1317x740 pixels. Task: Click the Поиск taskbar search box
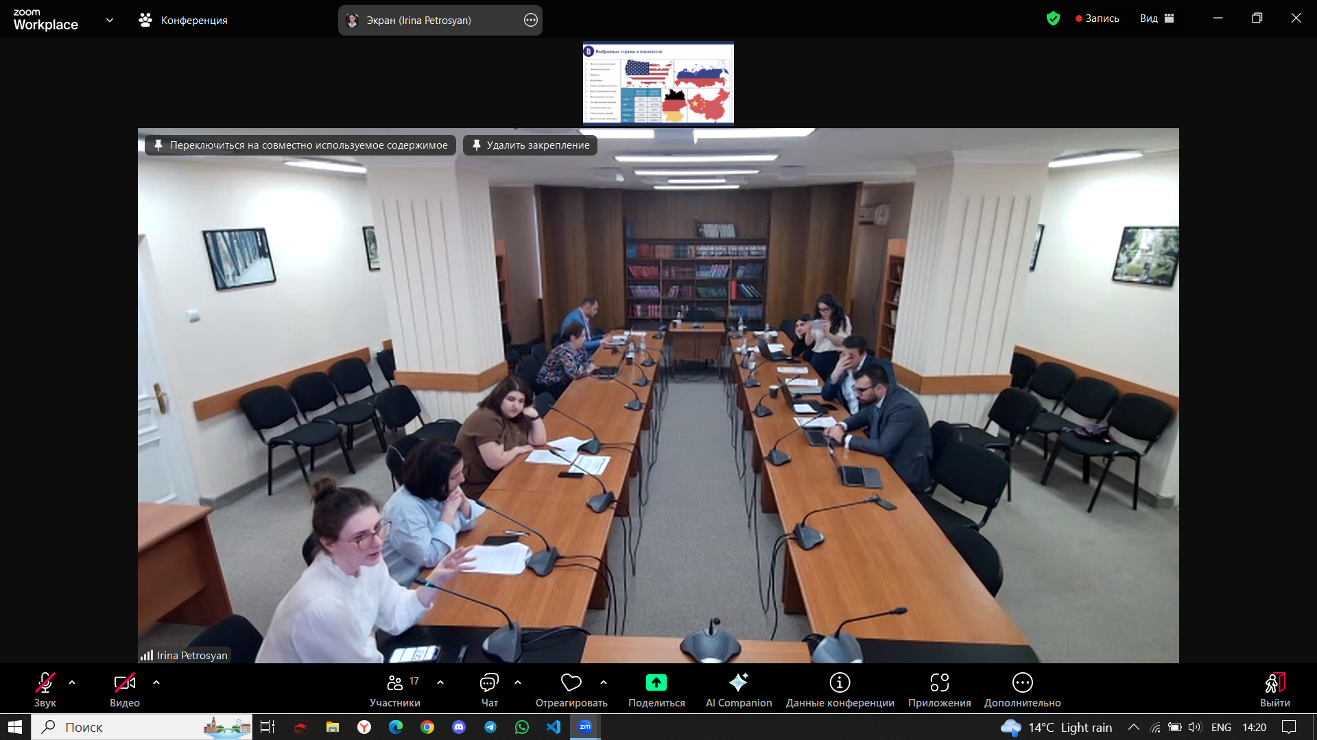tap(141, 727)
